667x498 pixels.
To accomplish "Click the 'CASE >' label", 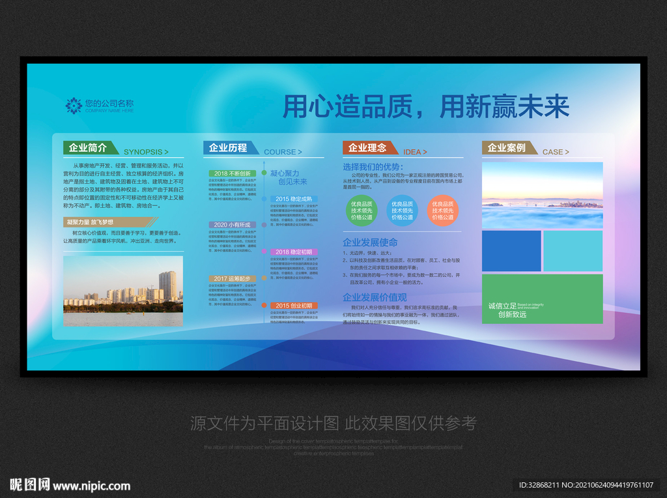I will point(556,152).
